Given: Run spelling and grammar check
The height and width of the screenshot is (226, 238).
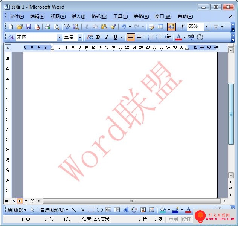Looking at the screenshot, I should tap(67, 27).
